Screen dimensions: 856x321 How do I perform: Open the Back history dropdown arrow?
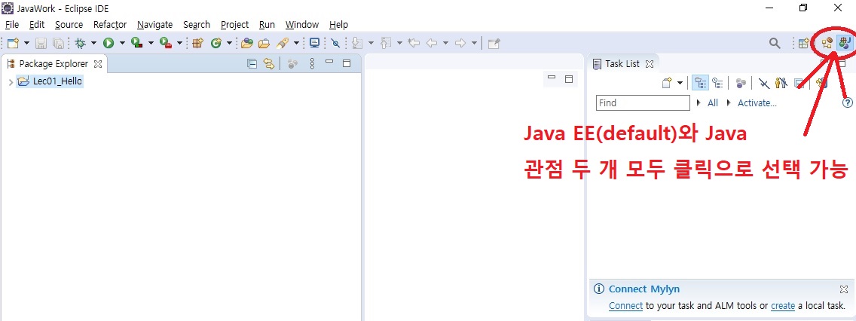(x=445, y=43)
